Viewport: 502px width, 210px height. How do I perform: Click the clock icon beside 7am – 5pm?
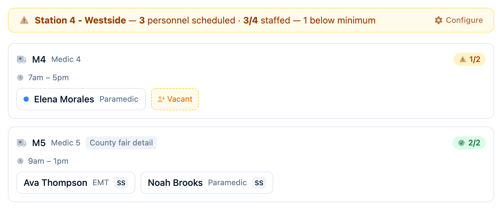20,78
